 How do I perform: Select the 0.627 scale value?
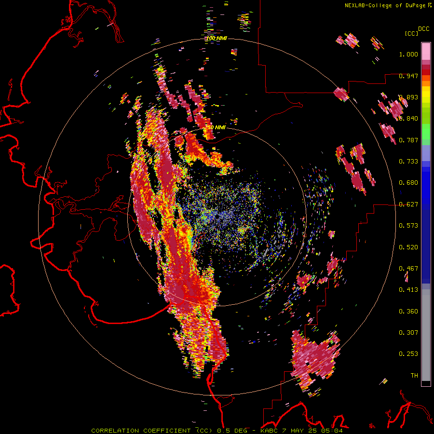(408, 204)
